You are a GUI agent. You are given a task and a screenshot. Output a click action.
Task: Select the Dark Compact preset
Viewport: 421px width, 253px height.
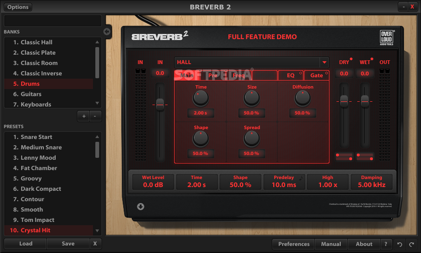click(49, 189)
